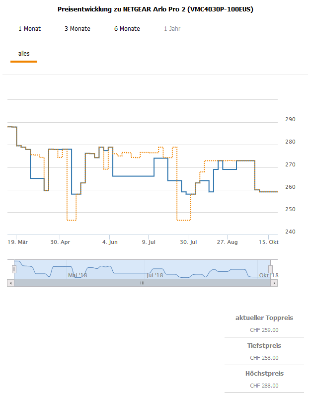
Task: Click the Tiefstpreis heading
Action: (x=264, y=346)
